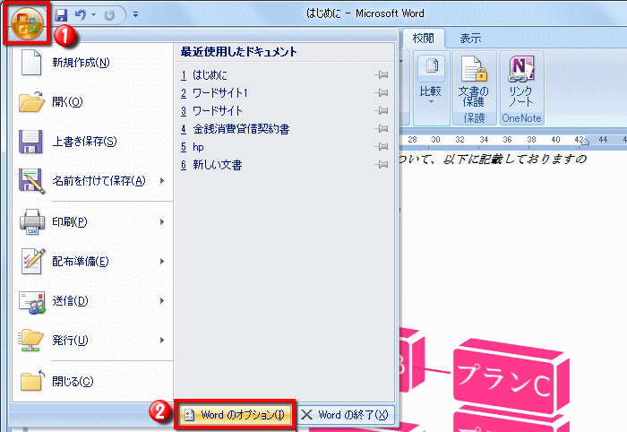
Task: Click the round Office button
Action: coord(27,22)
